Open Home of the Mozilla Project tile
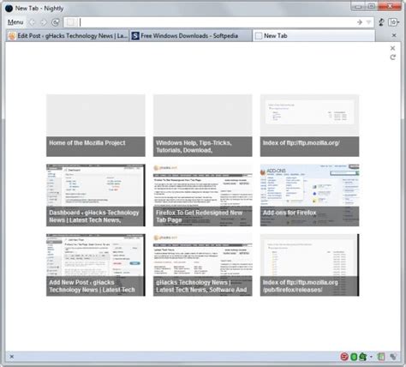 click(x=96, y=125)
